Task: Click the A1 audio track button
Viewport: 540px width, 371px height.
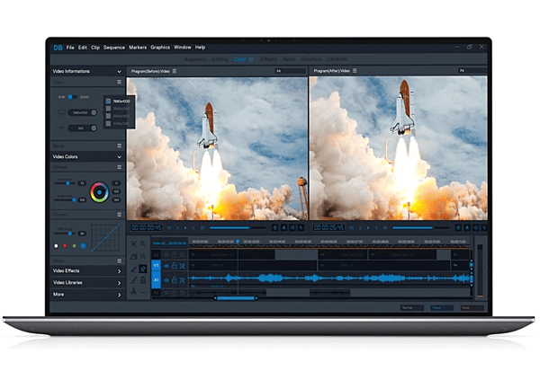Action: coord(155,278)
